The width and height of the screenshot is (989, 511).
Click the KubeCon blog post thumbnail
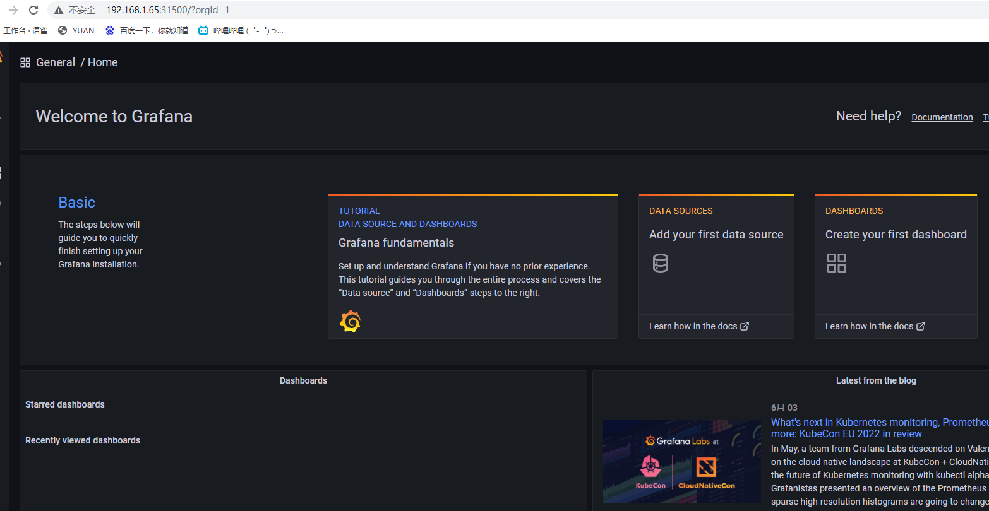coord(682,461)
